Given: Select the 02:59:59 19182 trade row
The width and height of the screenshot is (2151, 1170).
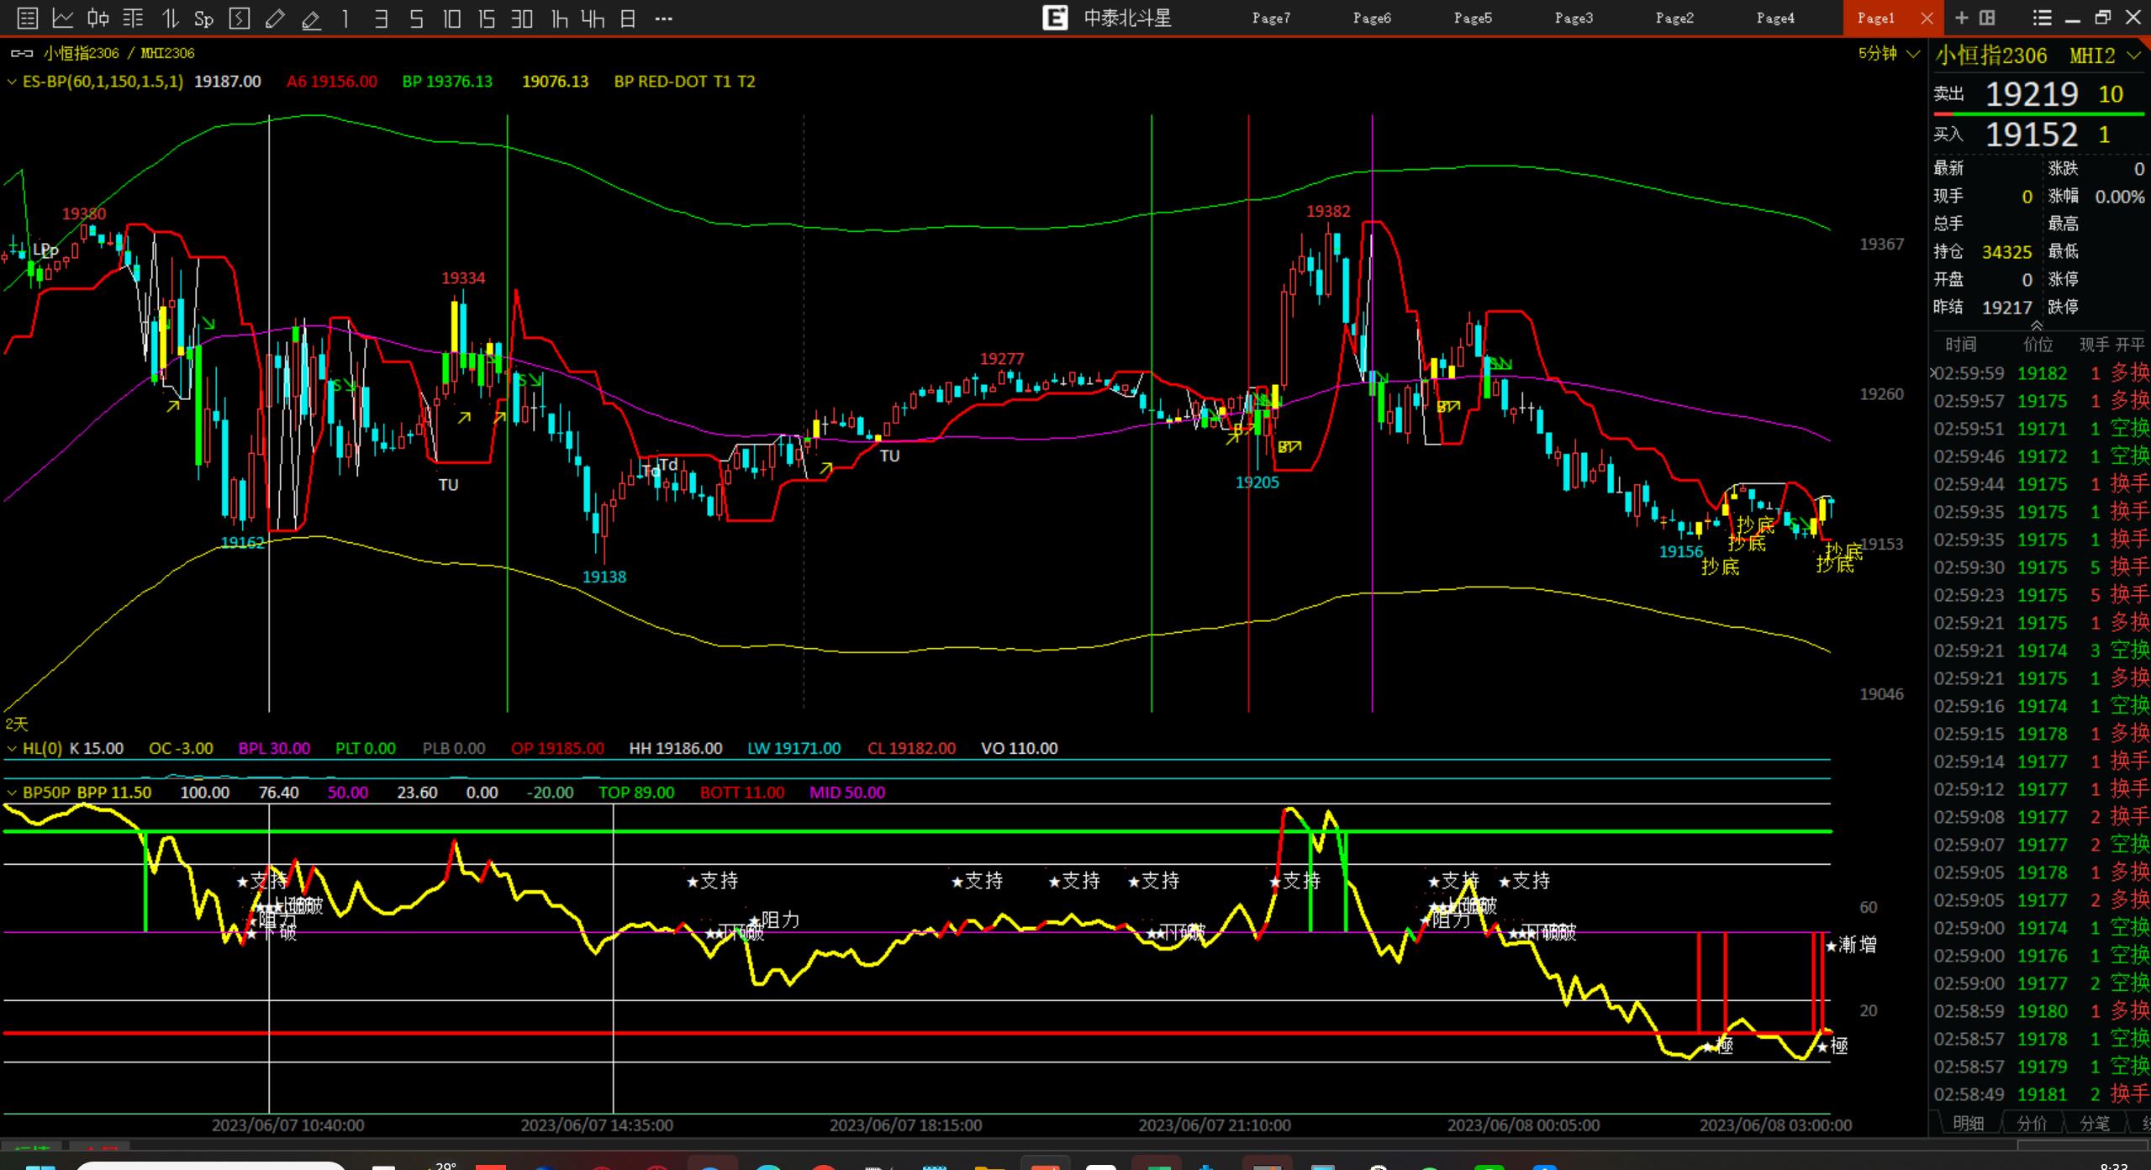Looking at the screenshot, I should tap(2040, 373).
